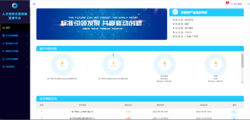Image resolution: width=250 pixels, height=120 pixels.
Task: Click the home icon beside 首页
Action: coord(4,28)
